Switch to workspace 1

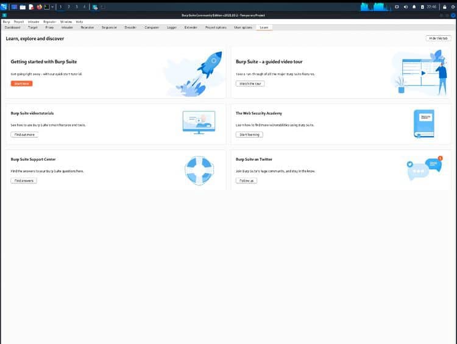[x=60, y=7]
